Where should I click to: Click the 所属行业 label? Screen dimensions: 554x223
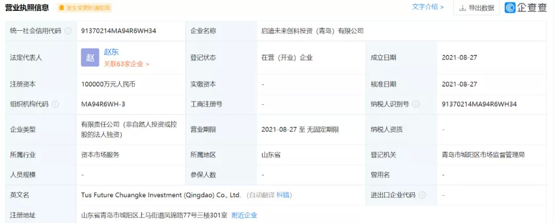click(x=23, y=154)
